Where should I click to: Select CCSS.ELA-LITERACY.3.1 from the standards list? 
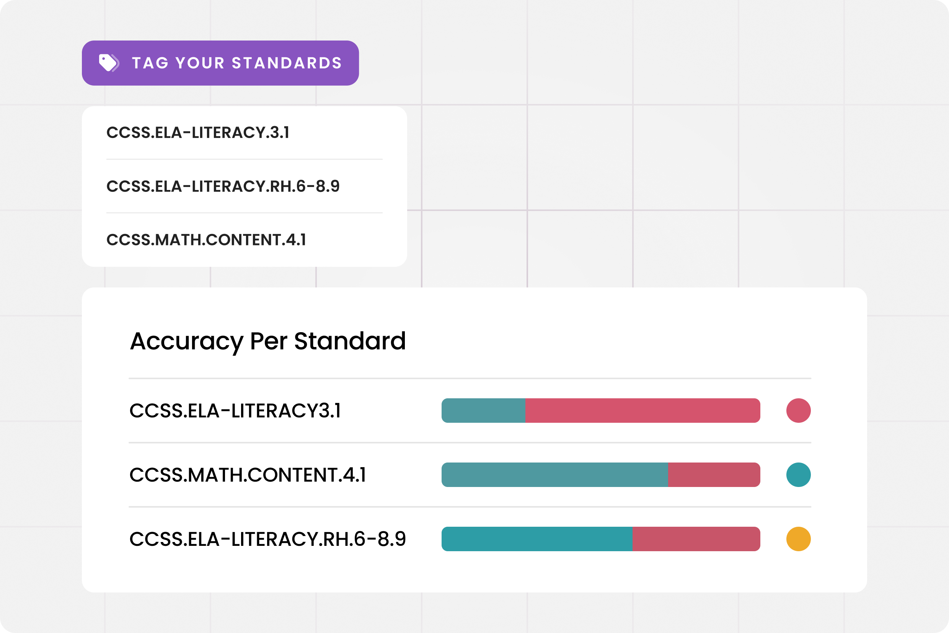(x=198, y=132)
